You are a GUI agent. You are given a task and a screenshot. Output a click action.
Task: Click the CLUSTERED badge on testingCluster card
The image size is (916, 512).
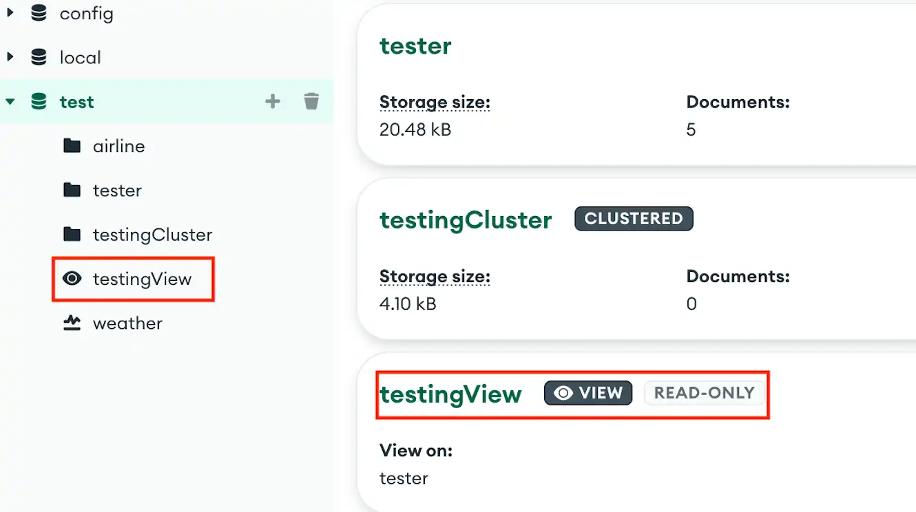(x=633, y=218)
